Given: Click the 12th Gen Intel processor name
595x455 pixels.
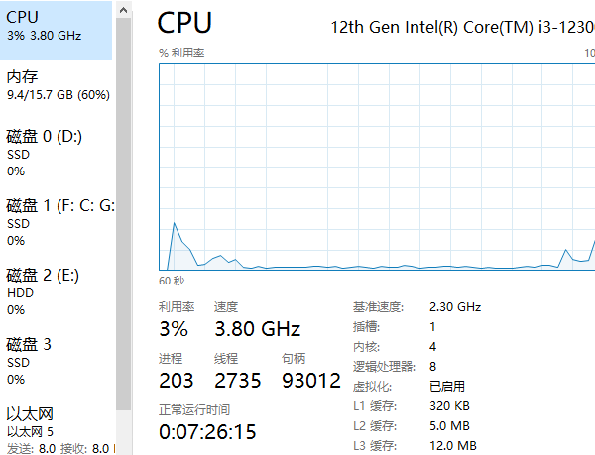Looking at the screenshot, I should pyautogui.click(x=462, y=27).
